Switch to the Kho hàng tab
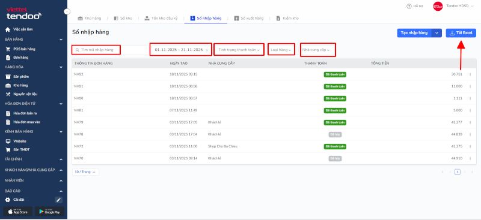The height and width of the screenshot is (220, 481). (x=89, y=19)
